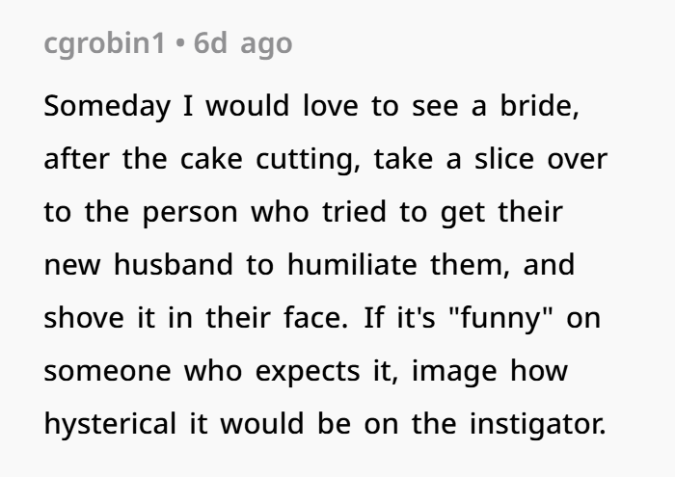Click the word "slice" in second line
Image resolution: width=675 pixels, height=477 pixels.
click(x=504, y=159)
